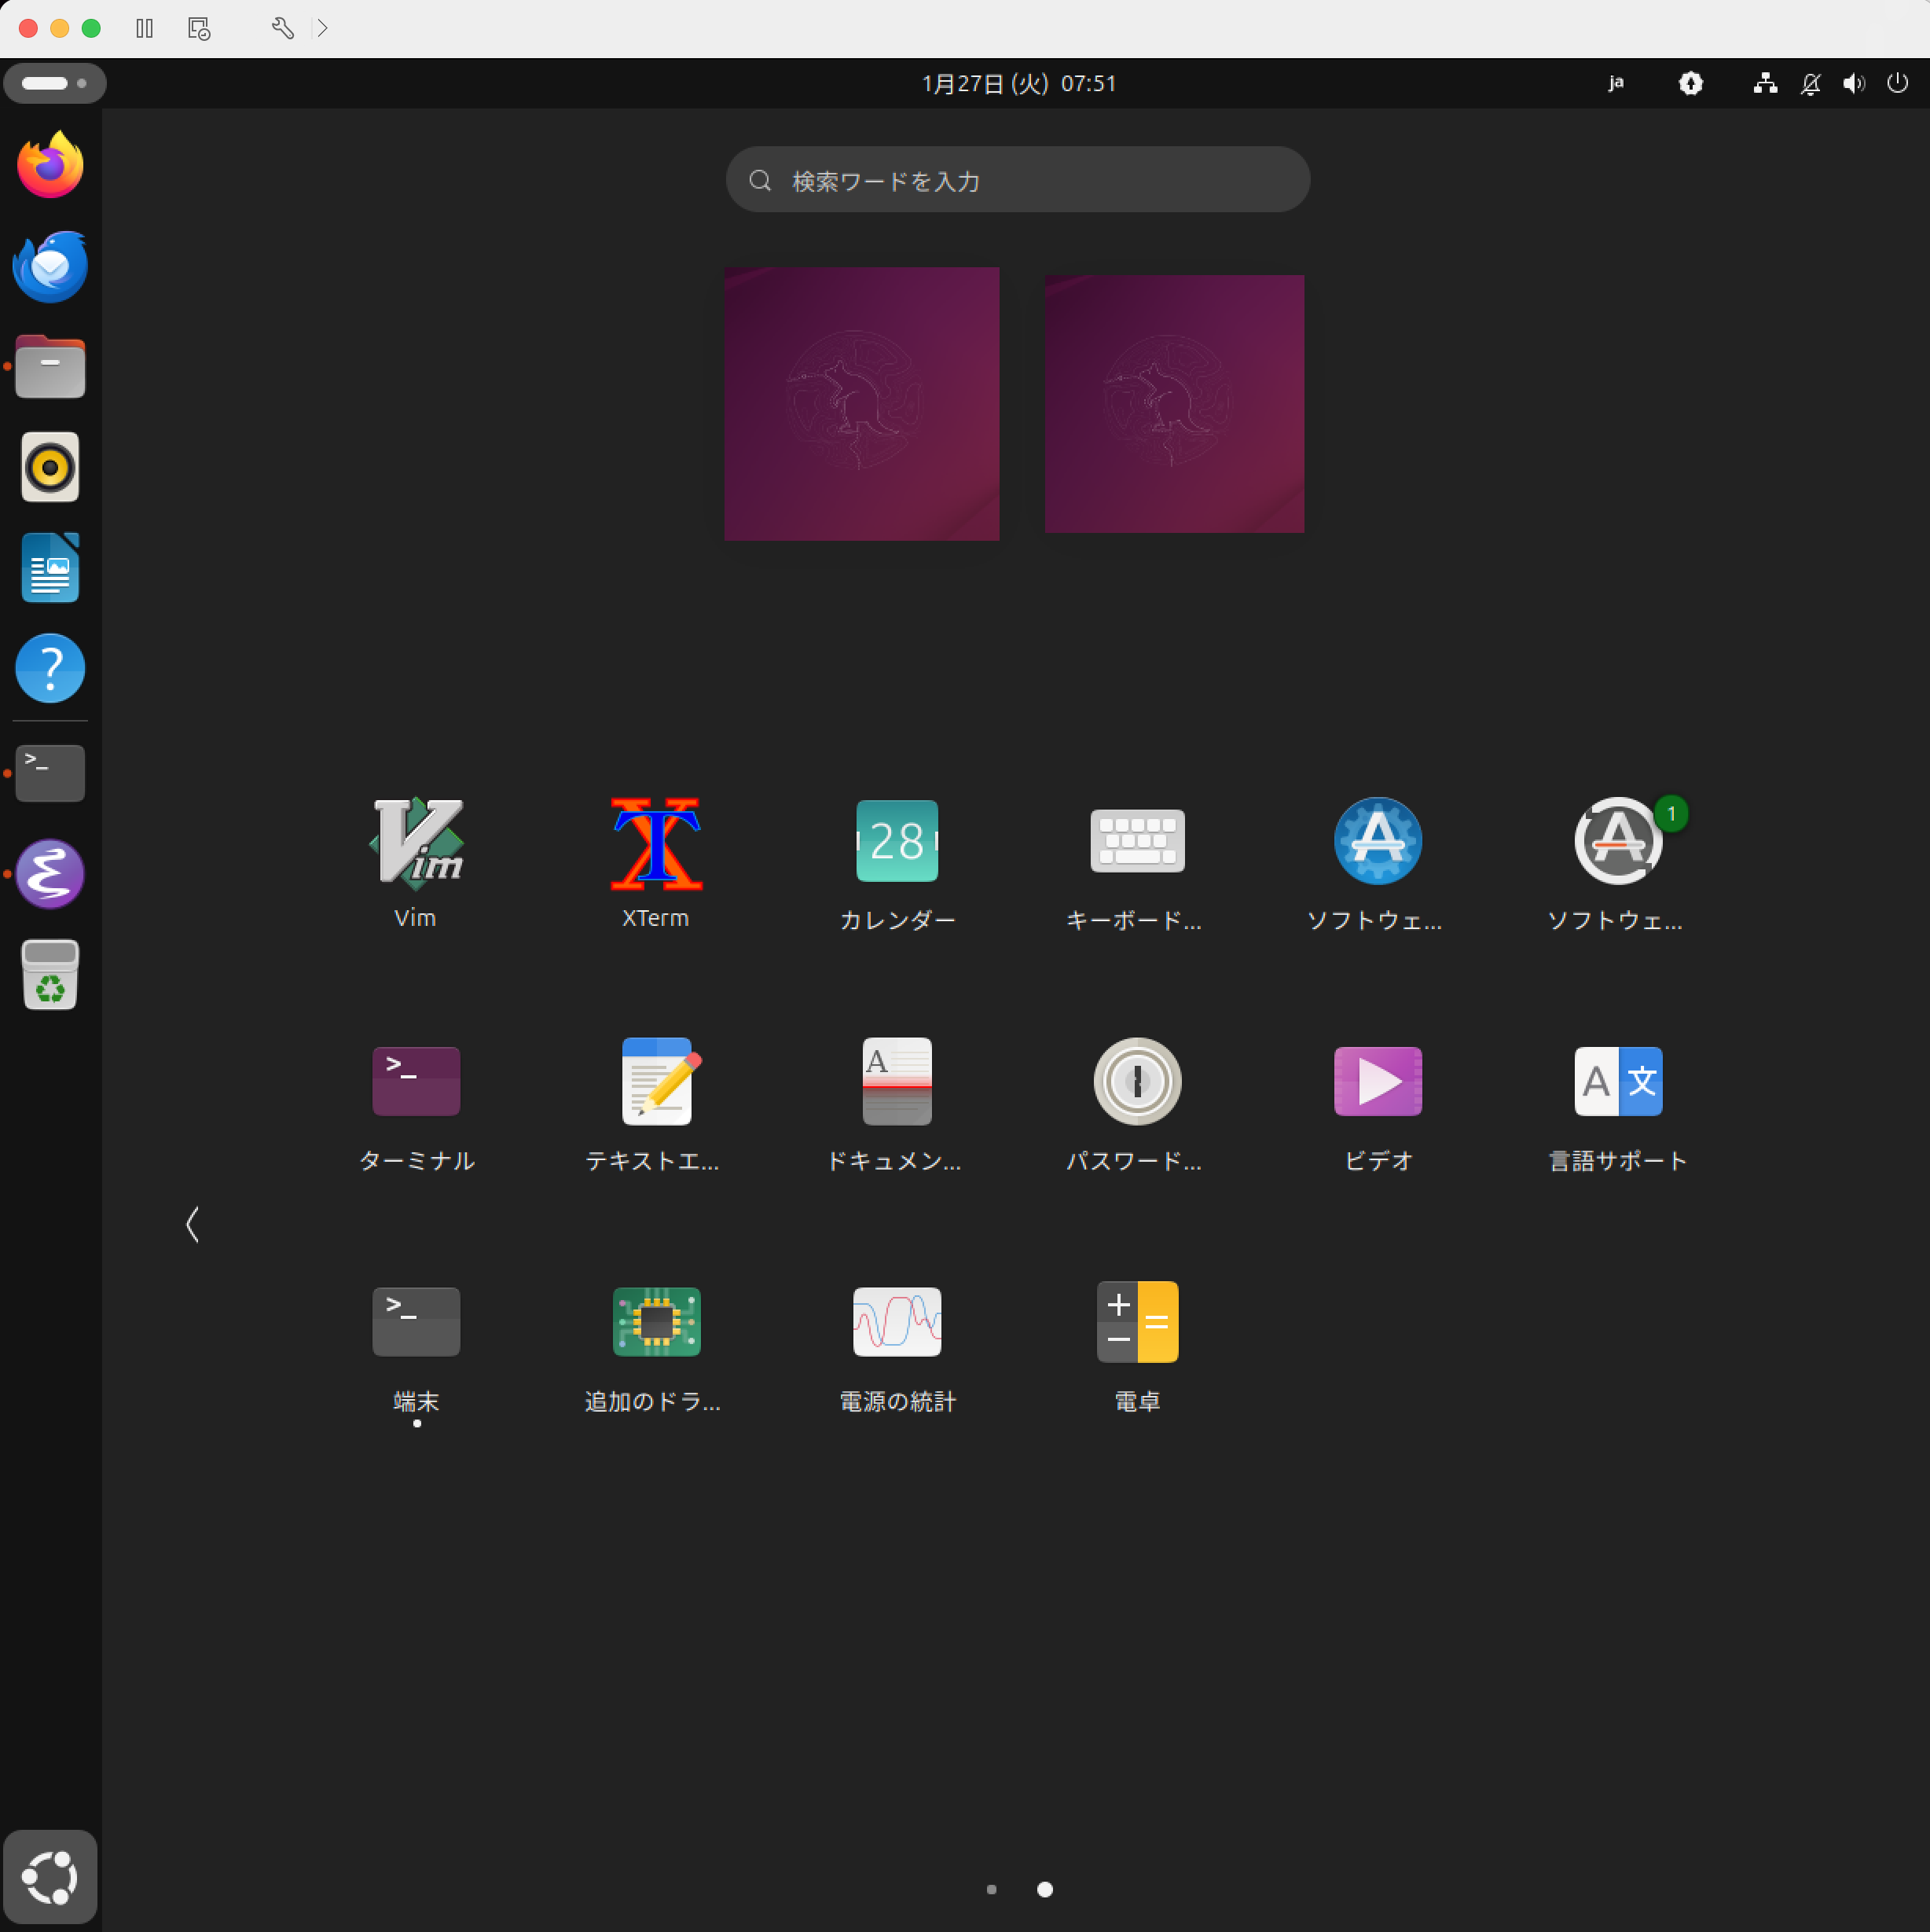This screenshot has width=1930, height=1932.
Task: Open Language Support (言語サポート)
Action: pos(1617,1082)
